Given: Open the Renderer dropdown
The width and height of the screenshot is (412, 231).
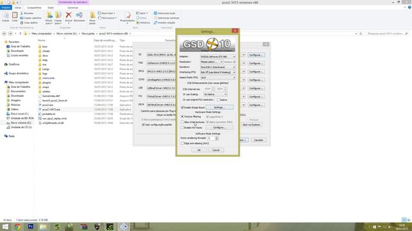Looking at the screenshot, I should (218, 67).
